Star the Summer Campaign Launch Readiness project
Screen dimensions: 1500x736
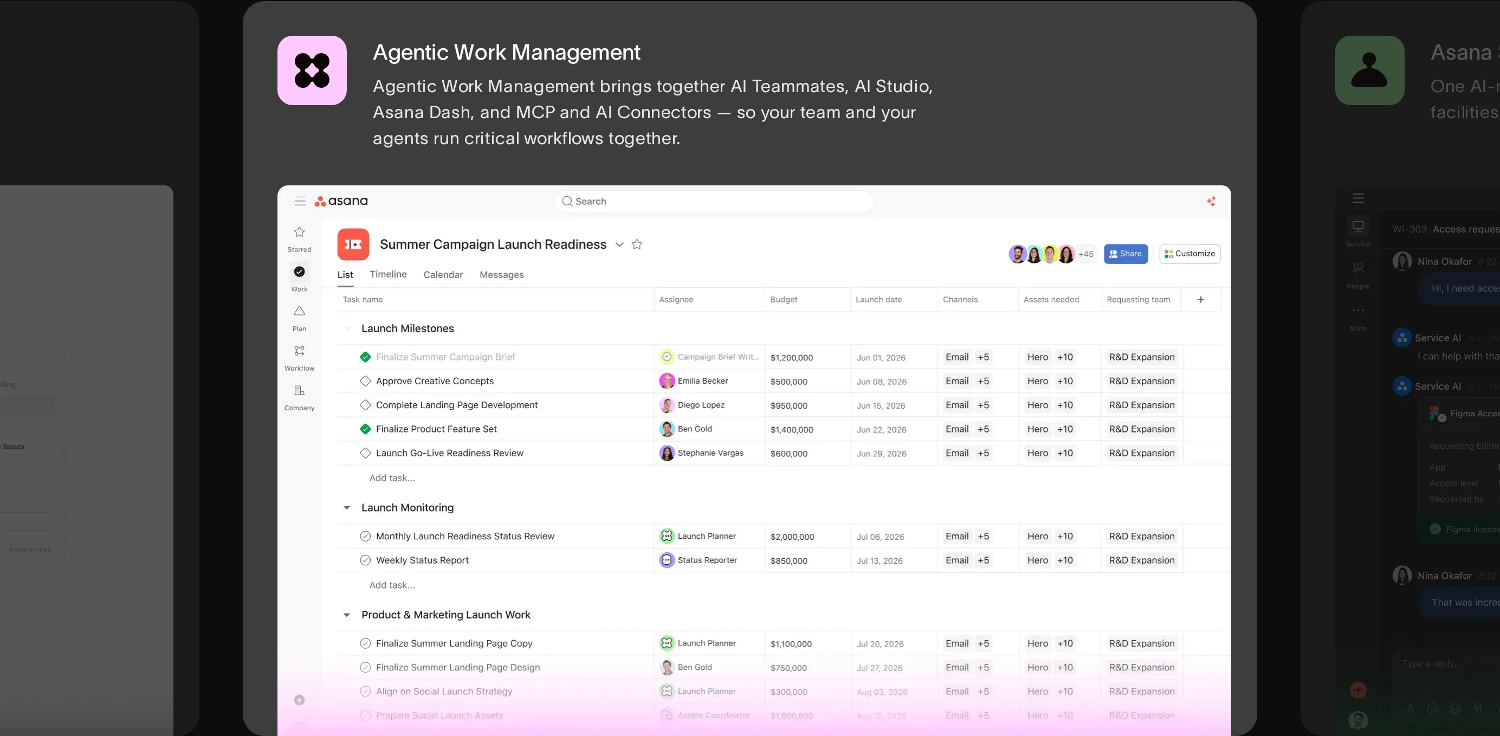[637, 244]
